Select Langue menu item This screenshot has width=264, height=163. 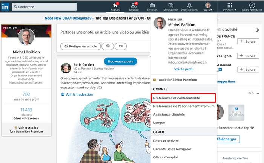pyautogui.click(x=159, y=123)
